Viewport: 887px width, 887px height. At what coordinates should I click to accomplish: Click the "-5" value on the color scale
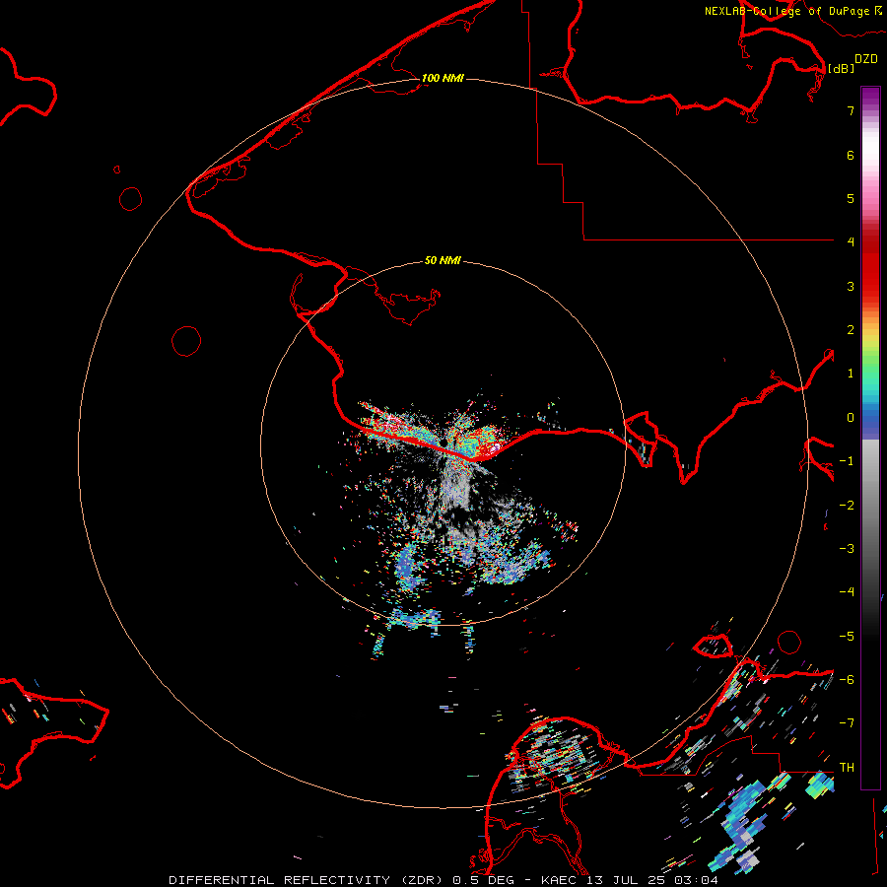[847, 637]
